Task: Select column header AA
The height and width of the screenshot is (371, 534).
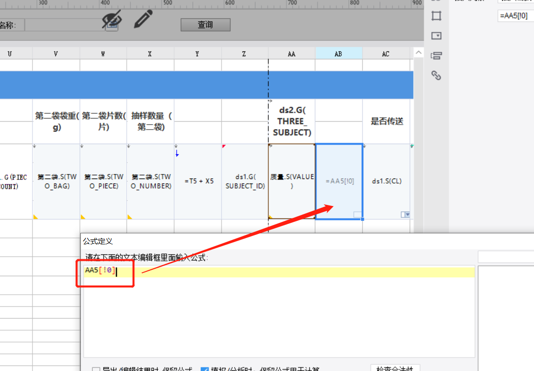Action: (x=291, y=54)
